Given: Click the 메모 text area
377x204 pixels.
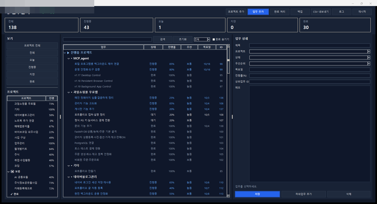Looking at the screenshot, I should coord(310,134).
